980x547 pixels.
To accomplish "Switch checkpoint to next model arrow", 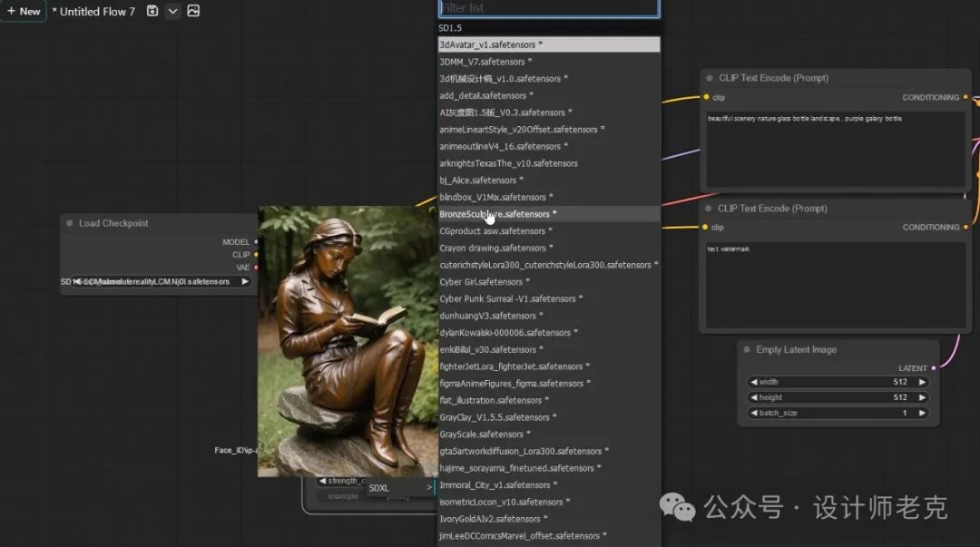I will tap(245, 281).
